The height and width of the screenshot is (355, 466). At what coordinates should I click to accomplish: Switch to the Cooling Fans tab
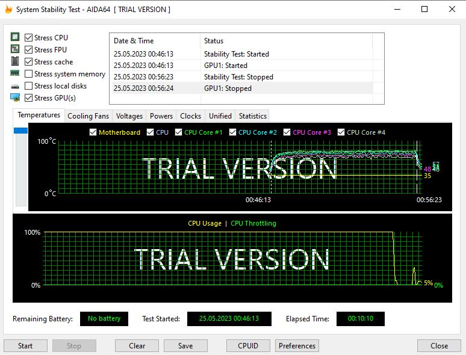coord(89,116)
